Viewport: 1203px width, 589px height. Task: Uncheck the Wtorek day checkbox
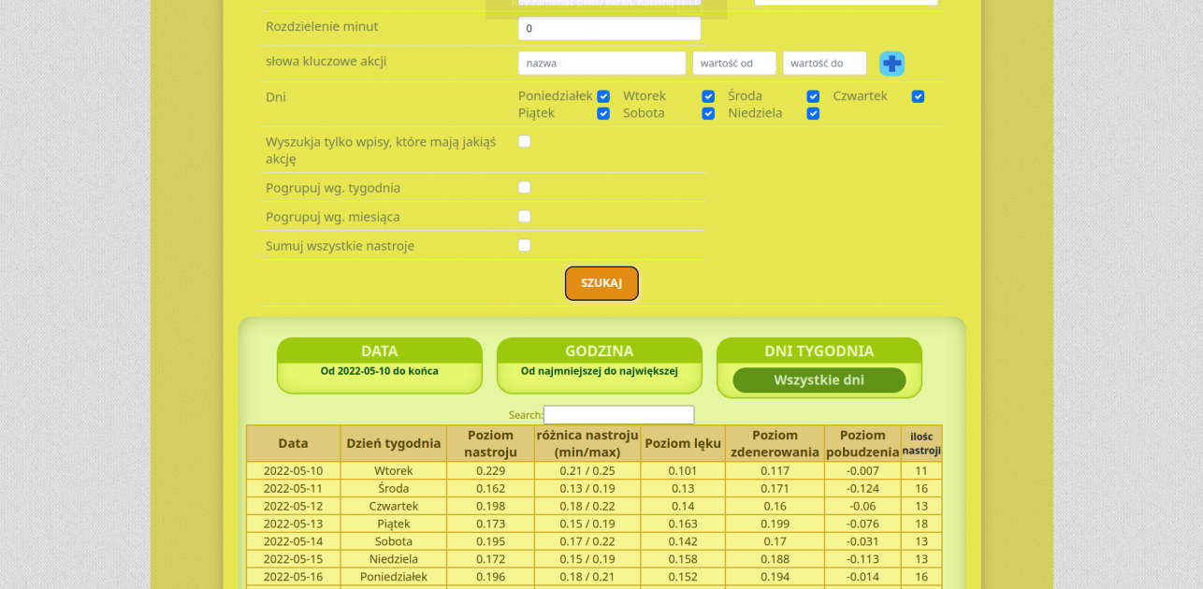coord(708,96)
